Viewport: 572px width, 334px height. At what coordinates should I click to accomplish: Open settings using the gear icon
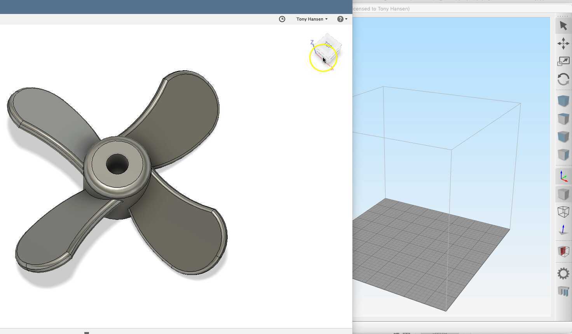(x=563, y=273)
